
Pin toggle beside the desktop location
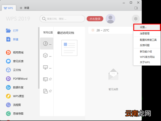[50, 79]
